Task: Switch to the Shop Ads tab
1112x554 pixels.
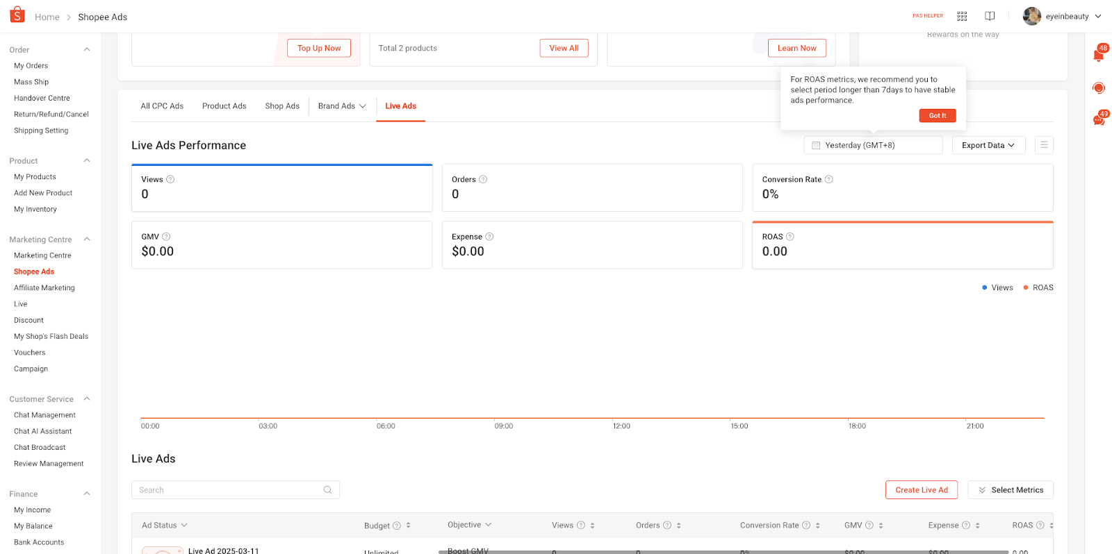Action: 282,106
